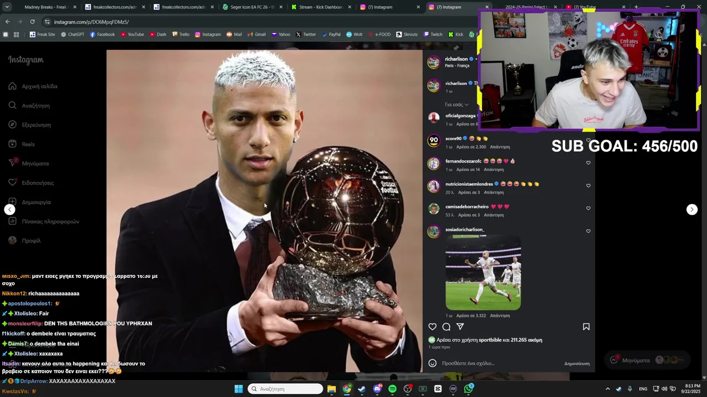Screen dimensions: 707x397
Task: Open Notifications (Ειδοποιήσεις) in sidebar
Action: (x=31, y=183)
